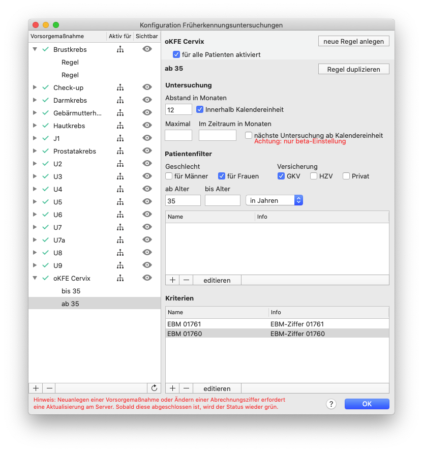Image resolution: width=423 pixels, height=452 pixels.
Task: Click 'editieren' under the Kriterien table
Action: (217, 388)
